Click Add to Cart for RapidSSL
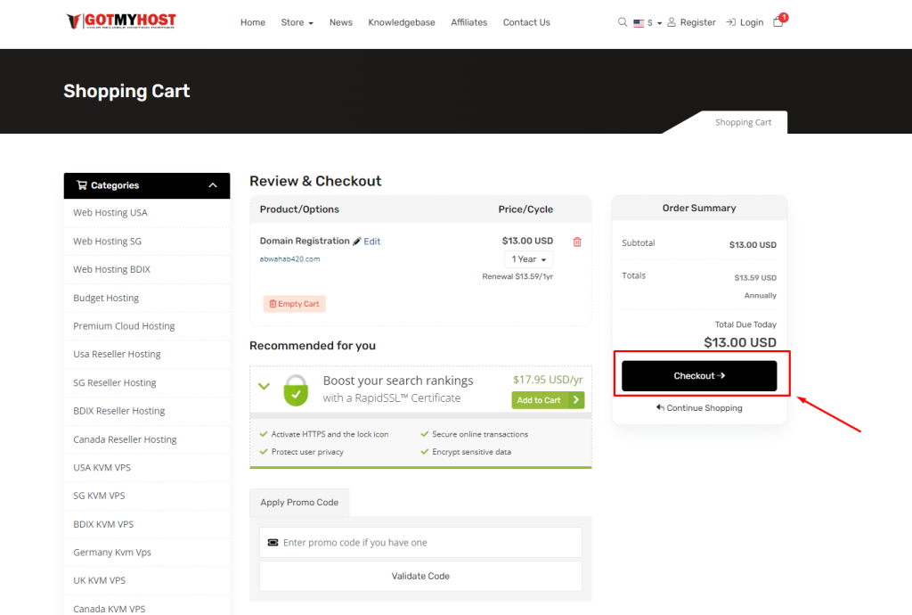 (547, 400)
